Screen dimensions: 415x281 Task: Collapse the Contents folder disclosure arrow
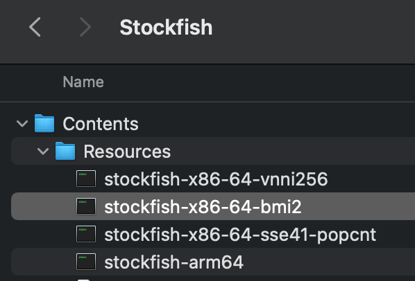click(x=22, y=123)
